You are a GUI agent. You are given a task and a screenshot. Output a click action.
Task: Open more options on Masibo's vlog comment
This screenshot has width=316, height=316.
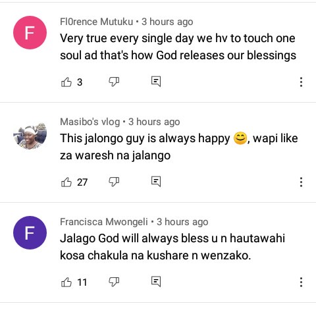(301, 182)
